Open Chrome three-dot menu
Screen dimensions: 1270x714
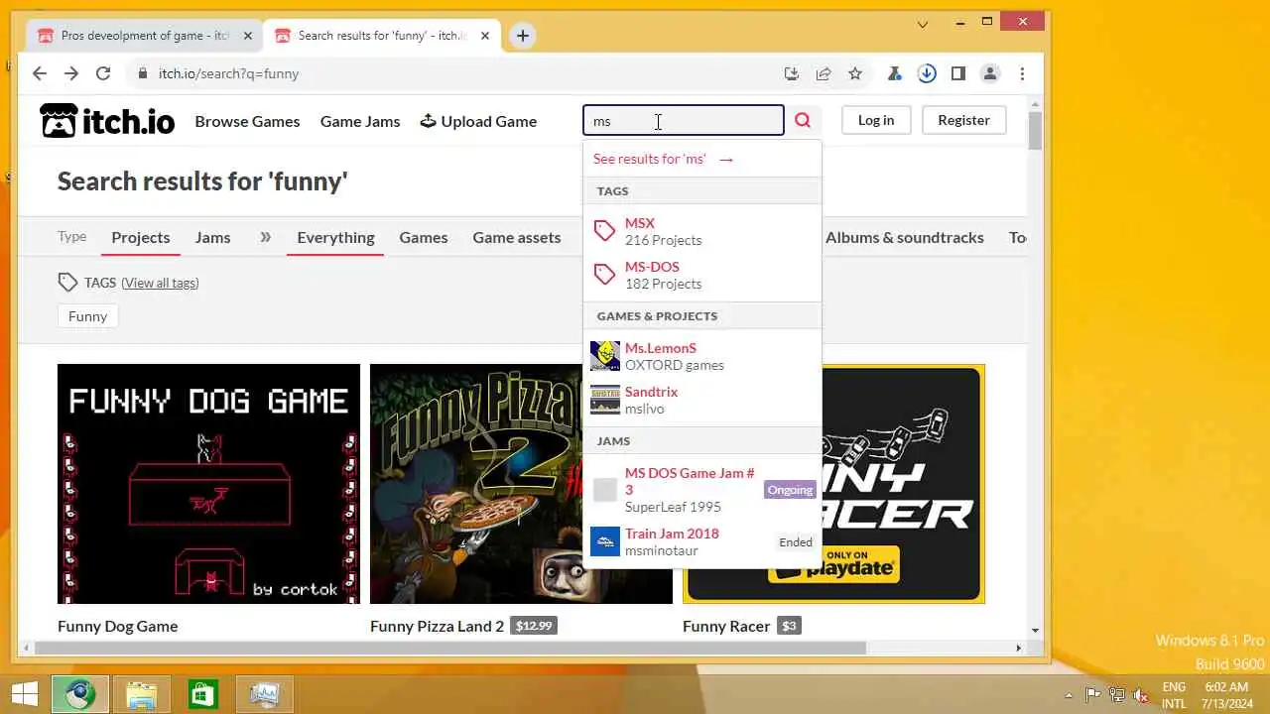pos(1022,73)
